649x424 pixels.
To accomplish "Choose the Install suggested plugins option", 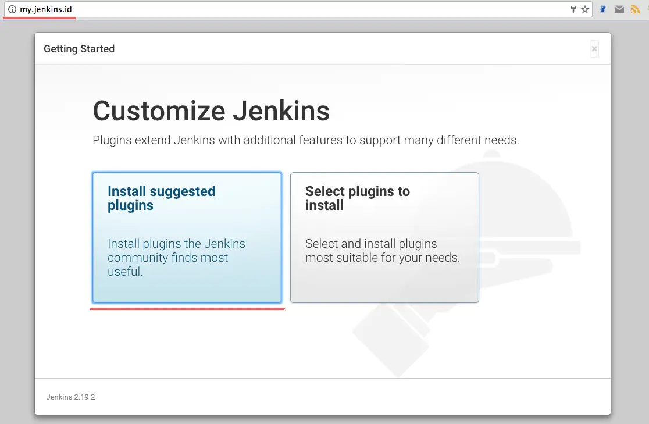I will click(x=187, y=238).
